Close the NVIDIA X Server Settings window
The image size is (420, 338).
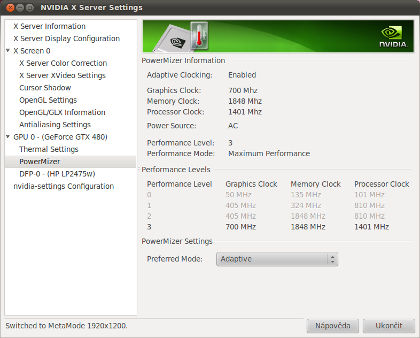click(10, 7)
